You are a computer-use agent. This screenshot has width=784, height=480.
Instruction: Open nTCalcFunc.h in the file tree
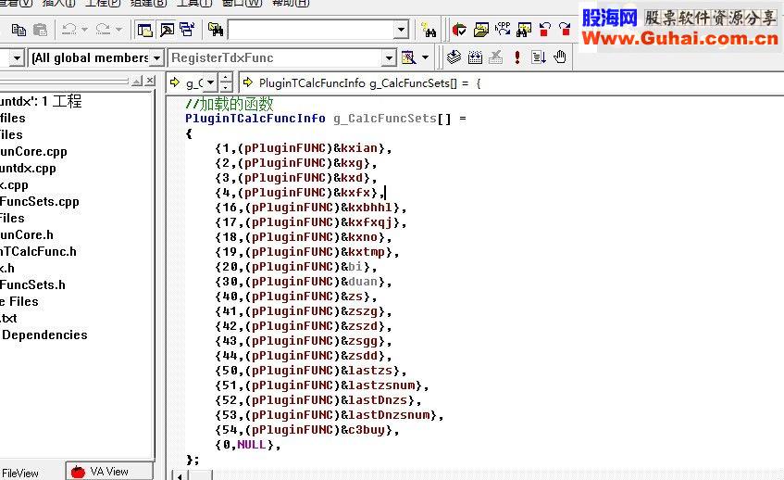pos(38,251)
